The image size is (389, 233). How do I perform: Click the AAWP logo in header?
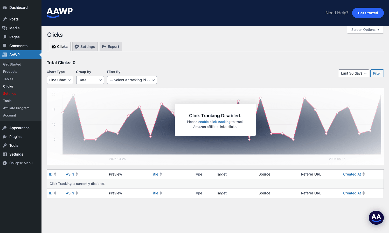[x=60, y=12]
